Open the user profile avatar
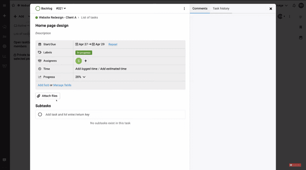The width and height of the screenshot is (306, 170). 301,6
